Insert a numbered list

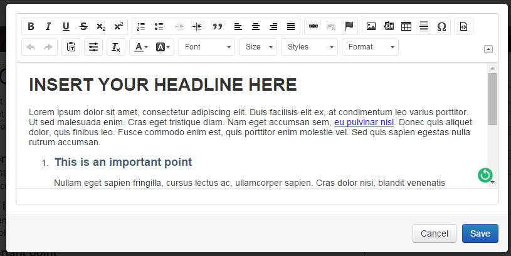tap(141, 26)
